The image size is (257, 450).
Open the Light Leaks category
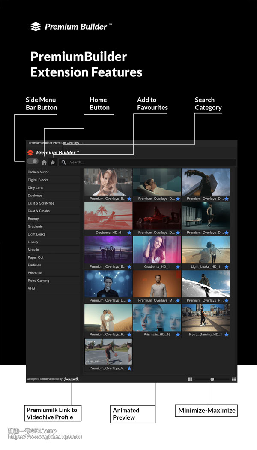pos(53,234)
